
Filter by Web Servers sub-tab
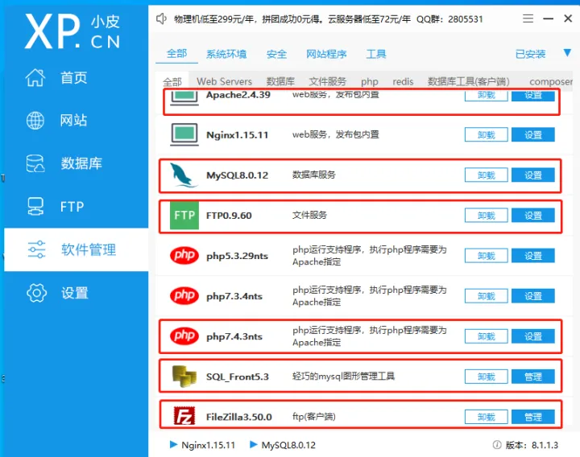(x=224, y=81)
